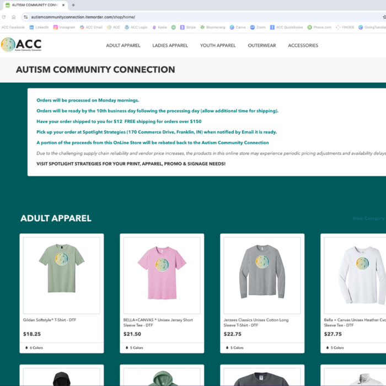The height and width of the screenshot is (386, 386).
Task: Click the AUTISM COMMUNITY CONNECTION page heading
Action: (95, 69)
